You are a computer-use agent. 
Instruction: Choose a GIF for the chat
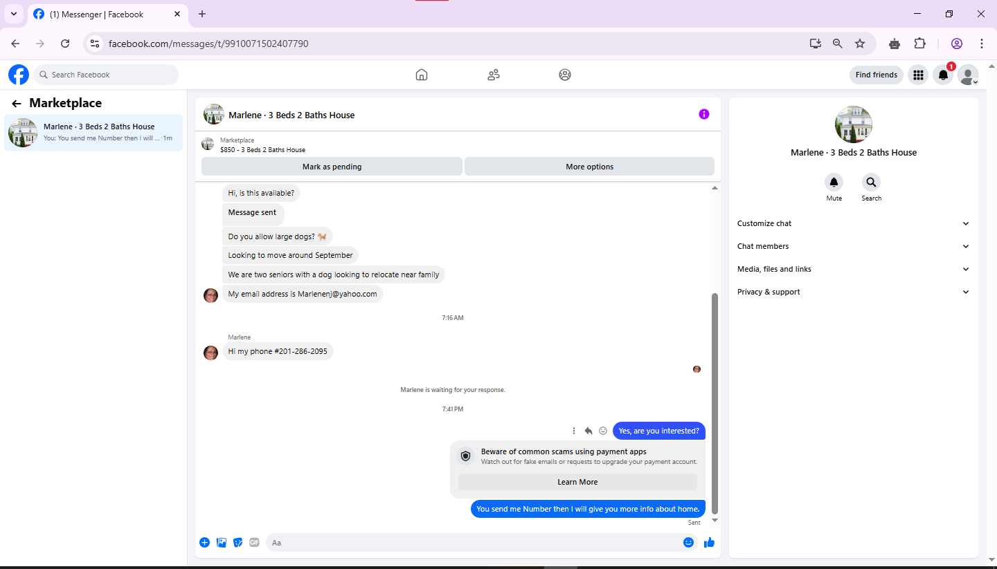(x=255, y=543)
